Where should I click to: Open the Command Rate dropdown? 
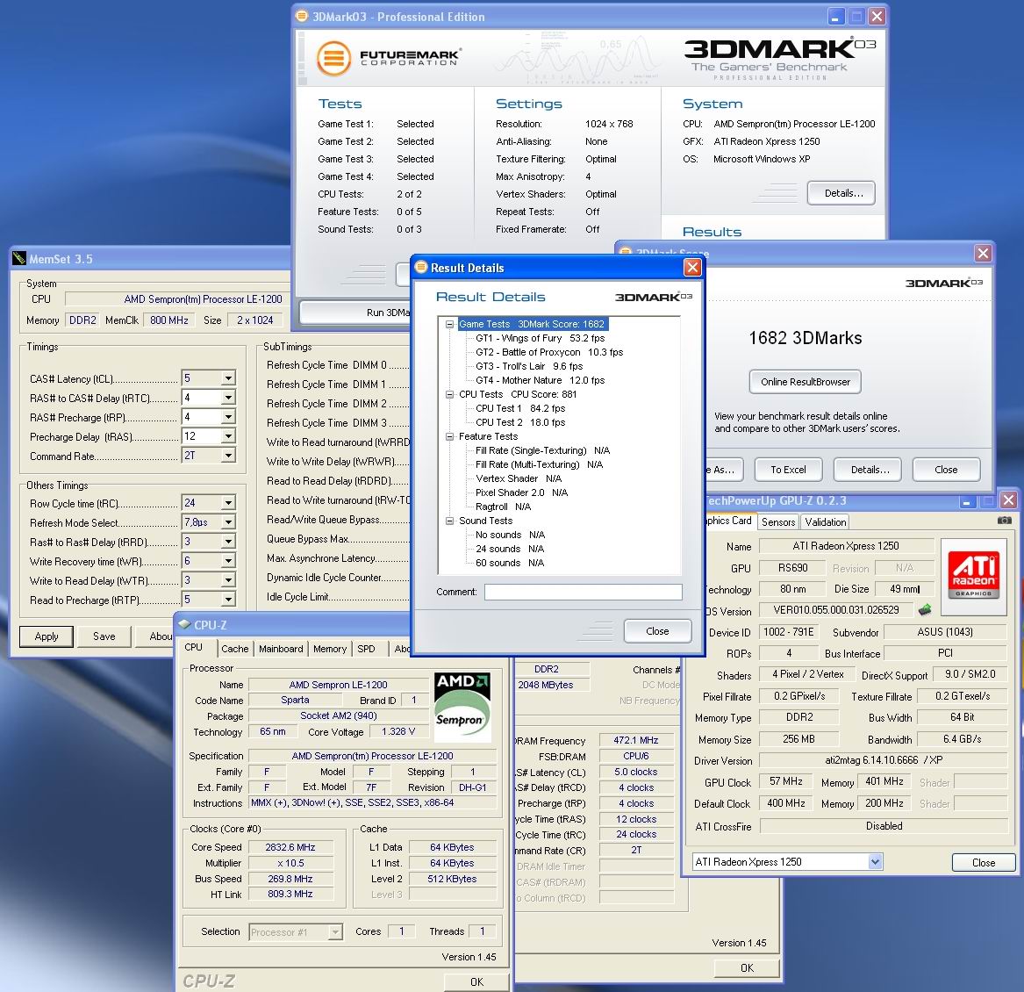pos(228,455)
